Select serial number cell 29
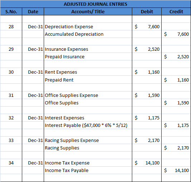Image resolution: width=191 pixels, height=182 pixels. (x=11, y=49)
